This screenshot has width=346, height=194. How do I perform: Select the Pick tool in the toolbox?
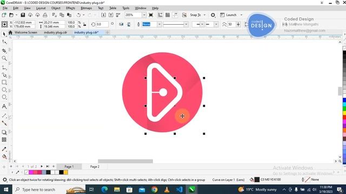point(4,34)
